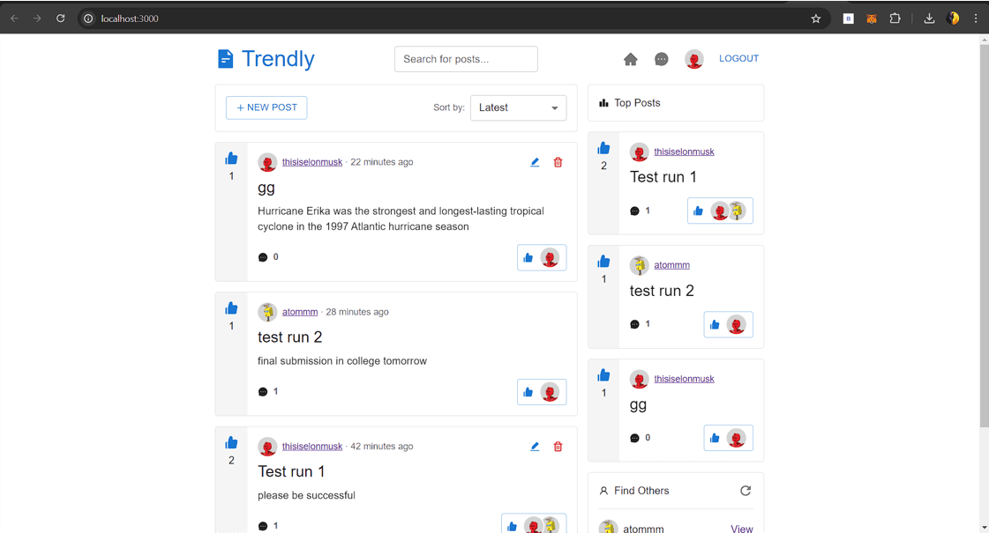
Task: Open the browser downloads icon
Action: click(x=929, y=19)
